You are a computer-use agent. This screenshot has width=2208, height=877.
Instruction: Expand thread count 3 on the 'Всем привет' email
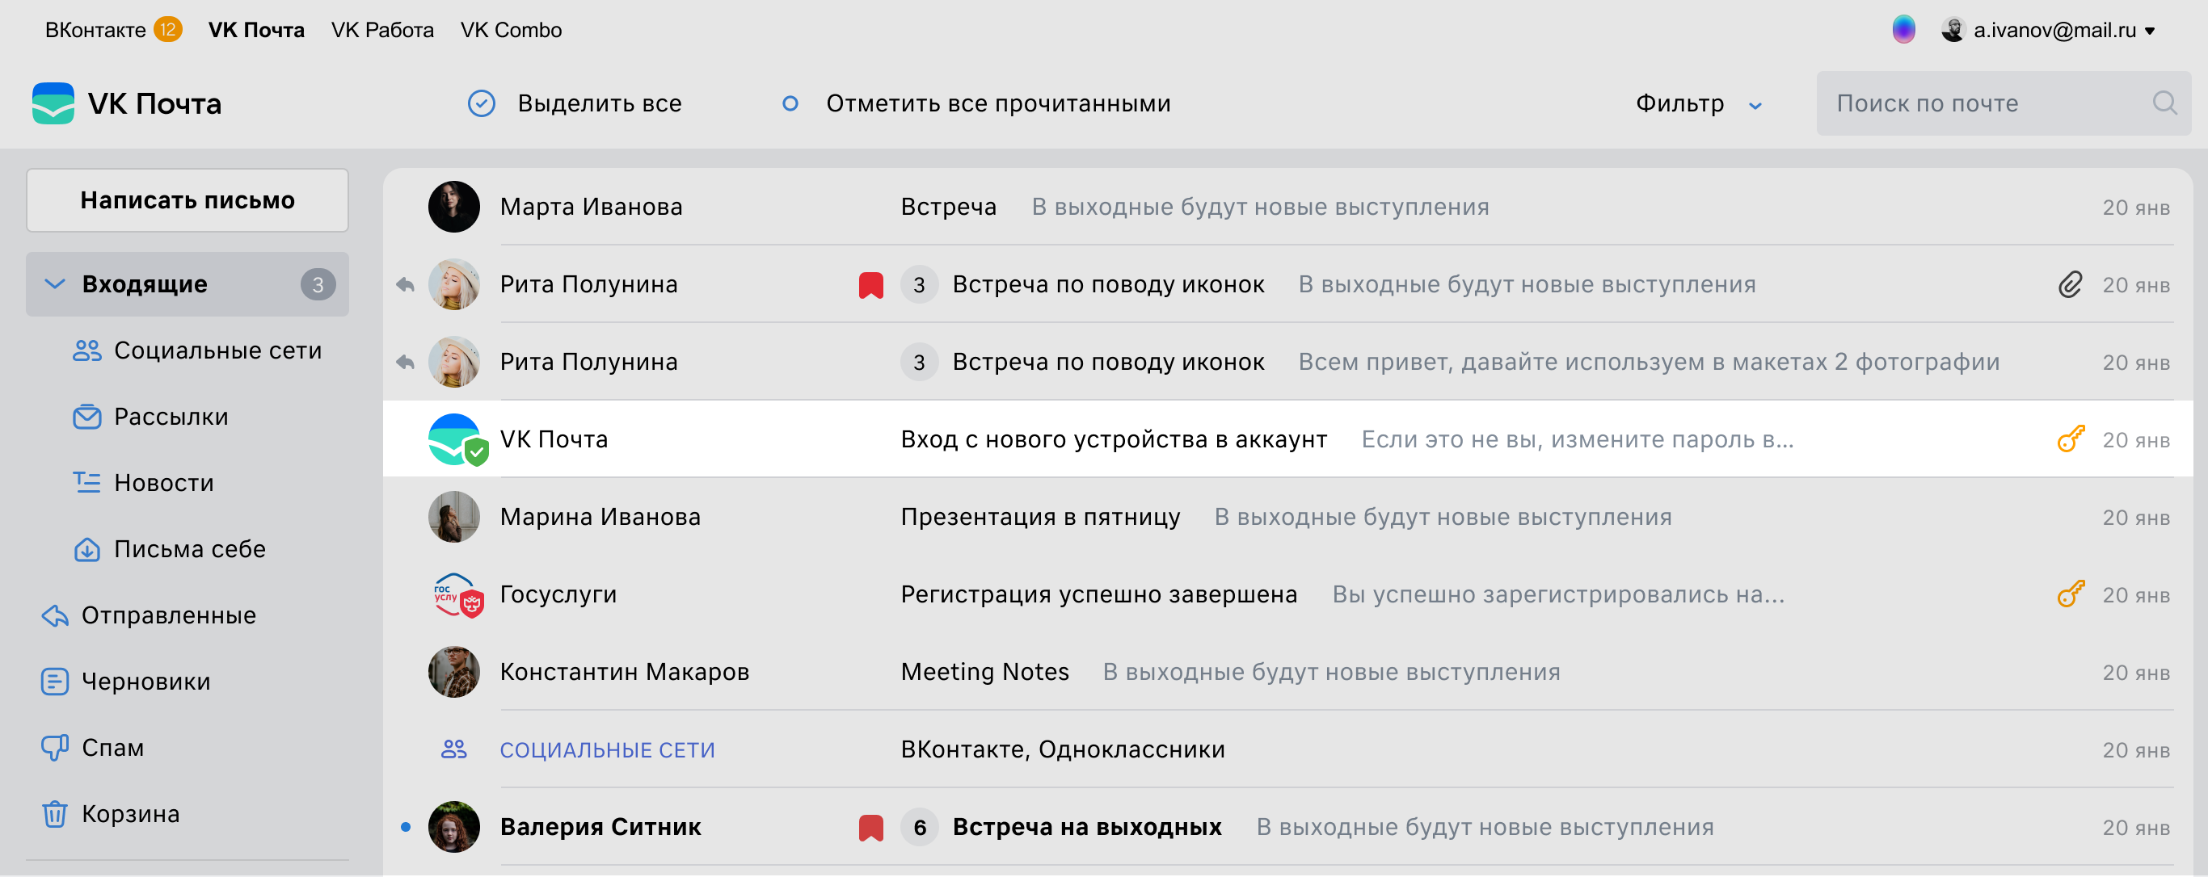tap(919, 363)
